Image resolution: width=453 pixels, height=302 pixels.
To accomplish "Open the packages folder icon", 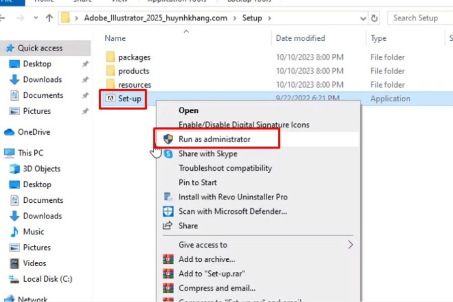I will point(111,57).
